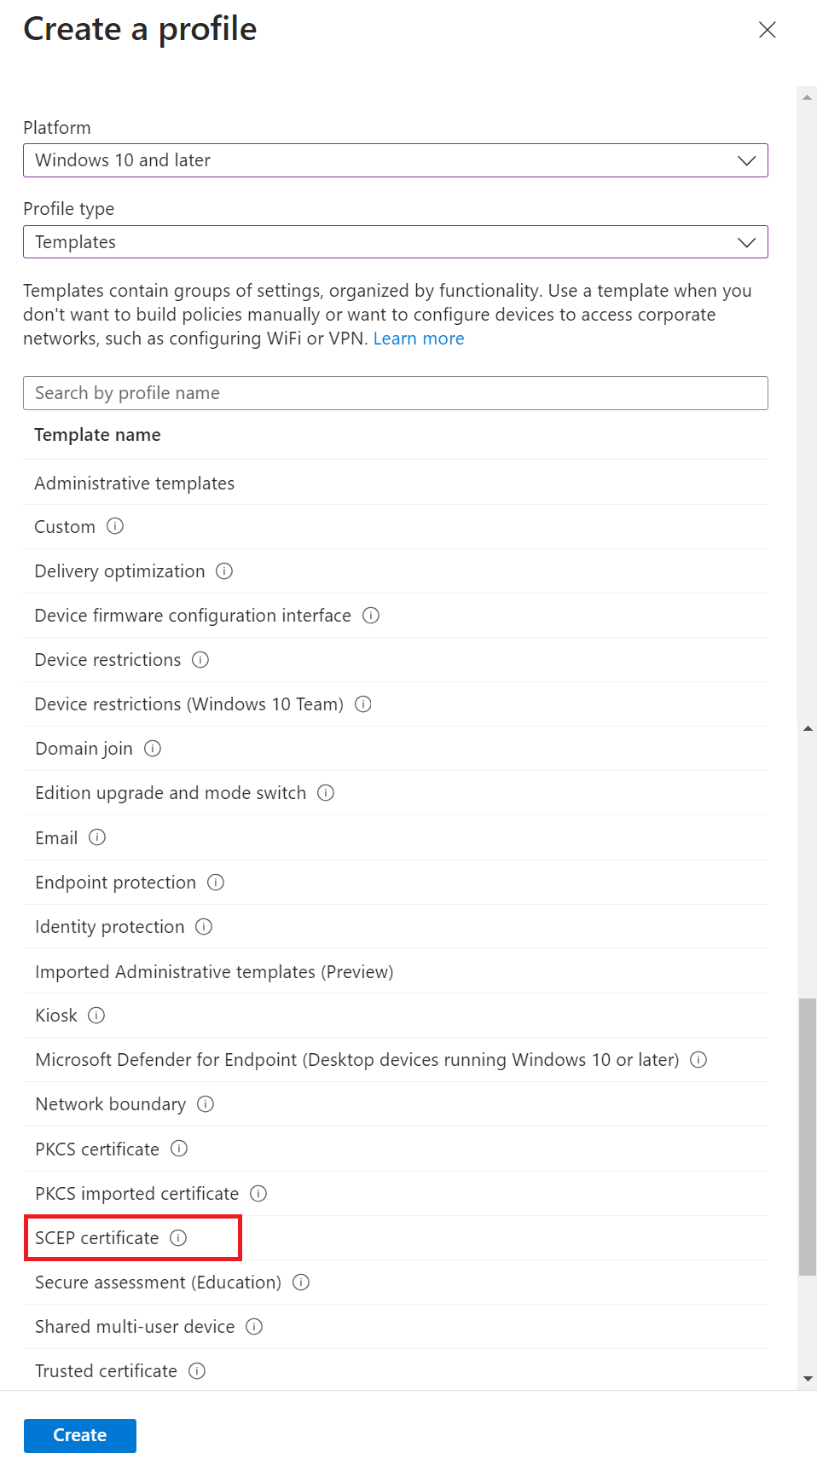Show info for Device firmware configuration interface
This screenshot has width=817, height=1465.
point(371,615)
